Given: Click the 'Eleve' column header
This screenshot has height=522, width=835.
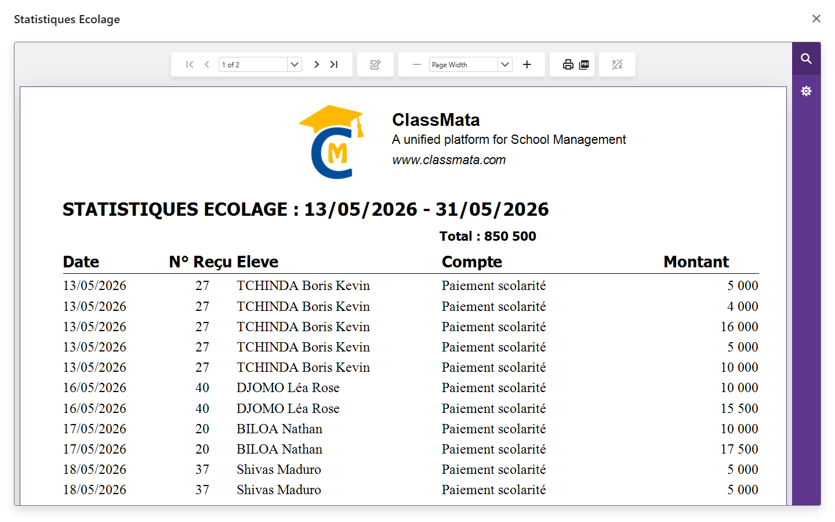Looking at the screenshot, I should click(257, 262).
